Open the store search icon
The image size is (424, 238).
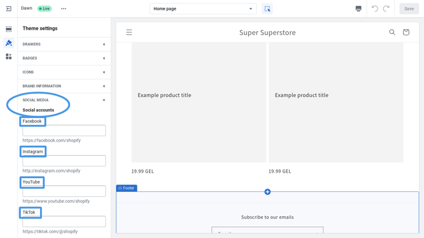pos(392,33)
